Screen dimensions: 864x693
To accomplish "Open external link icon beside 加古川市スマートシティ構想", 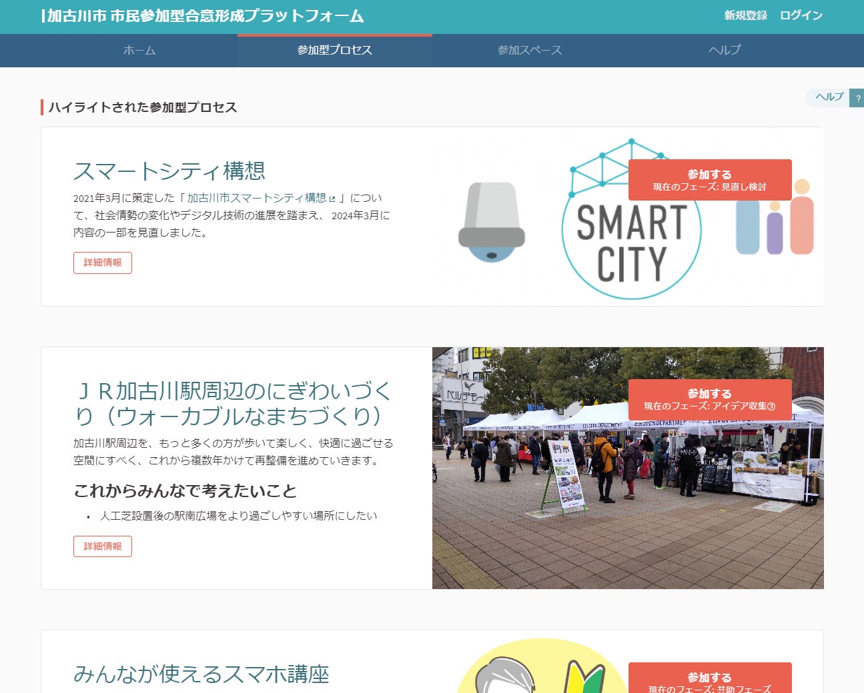I will 332,199.
